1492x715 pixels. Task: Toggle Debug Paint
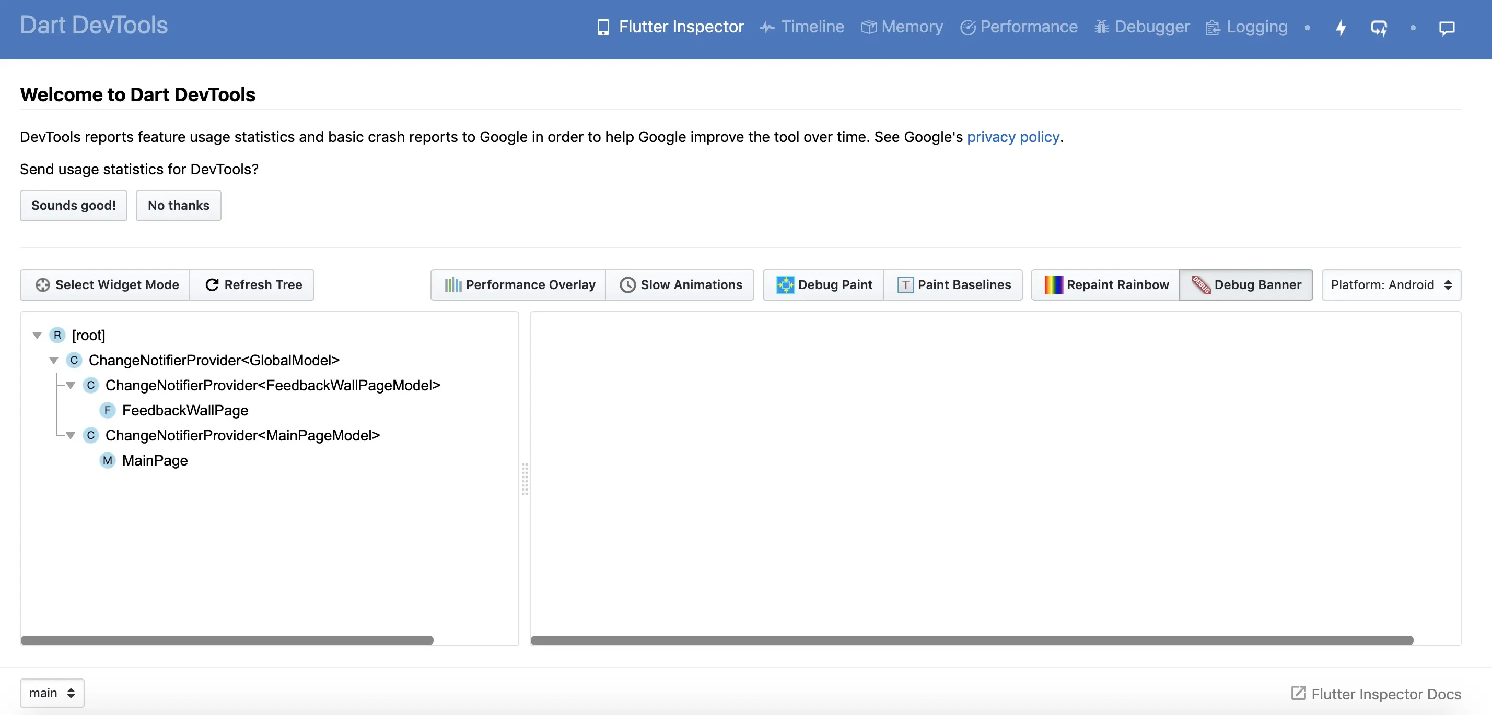point(823,284)
